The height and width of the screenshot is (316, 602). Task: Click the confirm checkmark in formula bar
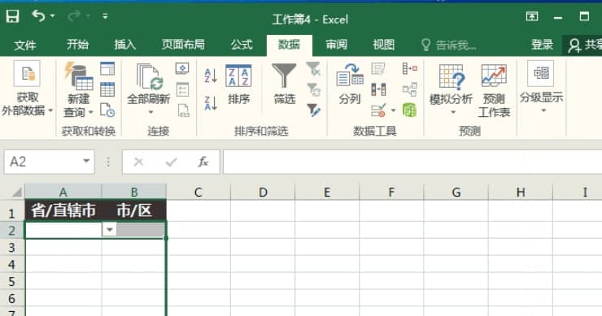coord(171,162)
